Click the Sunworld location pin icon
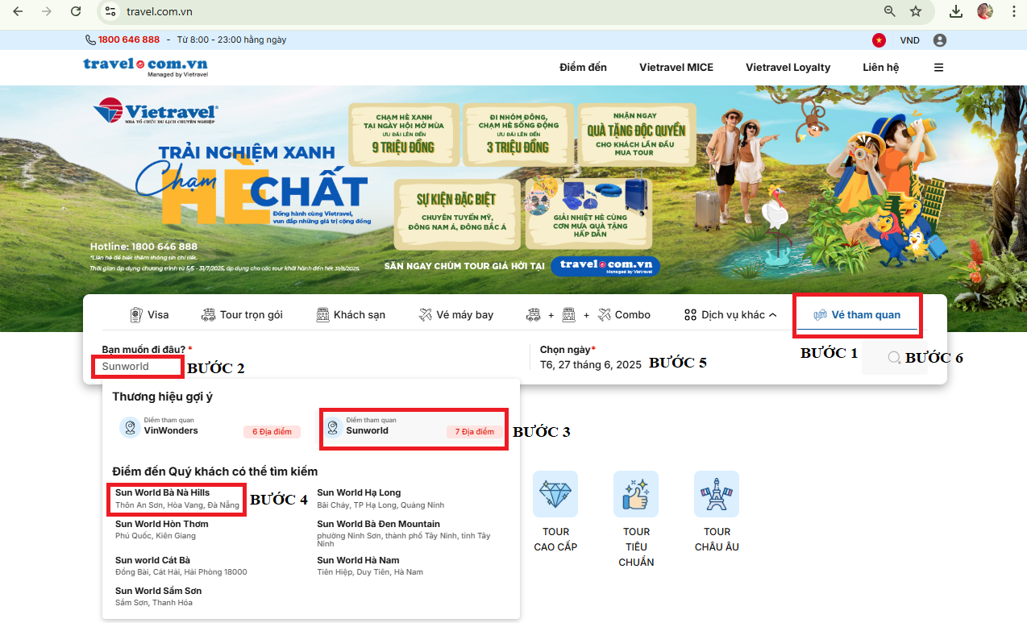The image size is (1027, 623). pyautogui.click(x=332, y=427)
